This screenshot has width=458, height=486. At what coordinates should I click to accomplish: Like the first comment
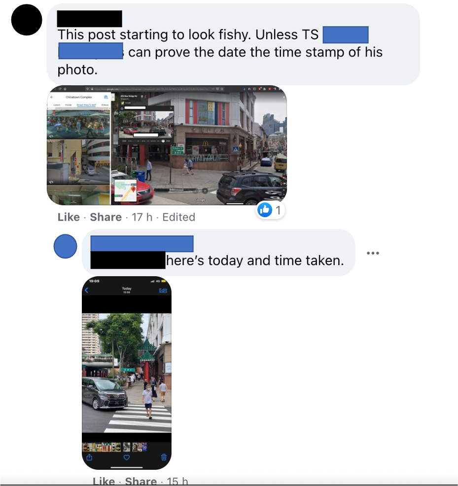69,217
